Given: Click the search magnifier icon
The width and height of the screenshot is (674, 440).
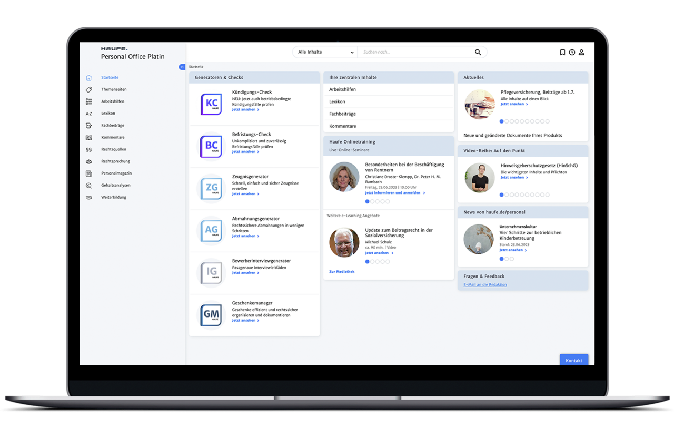Looking at the screenshot, I should 478,53.
